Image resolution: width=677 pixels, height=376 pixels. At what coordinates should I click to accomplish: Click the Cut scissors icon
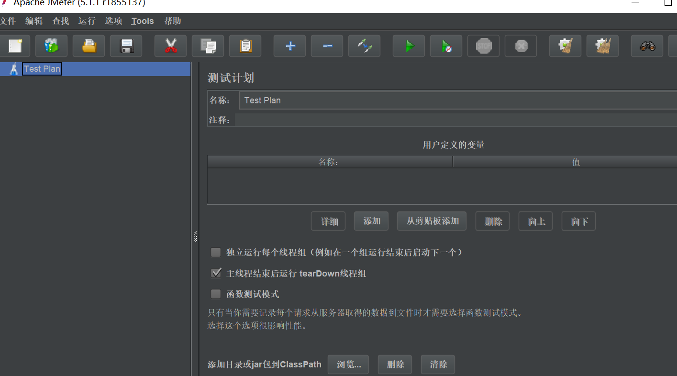click(170, 46)
